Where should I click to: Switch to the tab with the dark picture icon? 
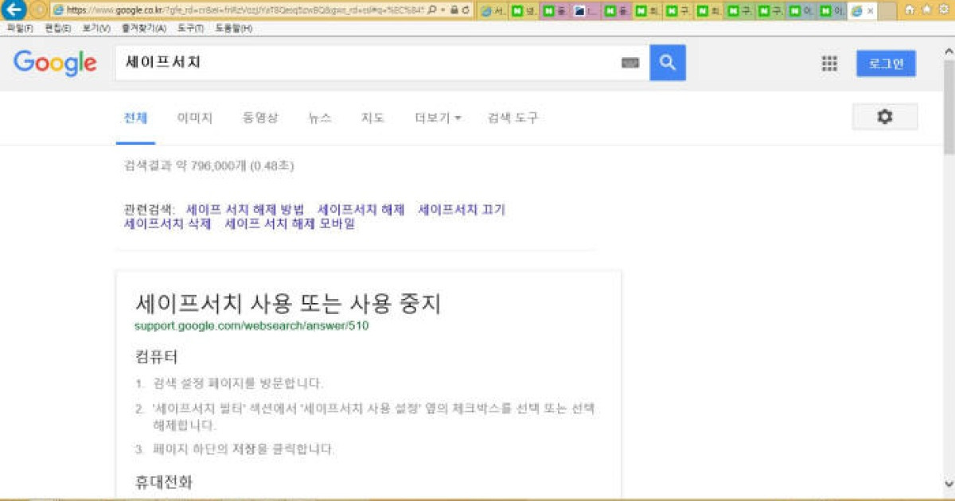[585, 11]
